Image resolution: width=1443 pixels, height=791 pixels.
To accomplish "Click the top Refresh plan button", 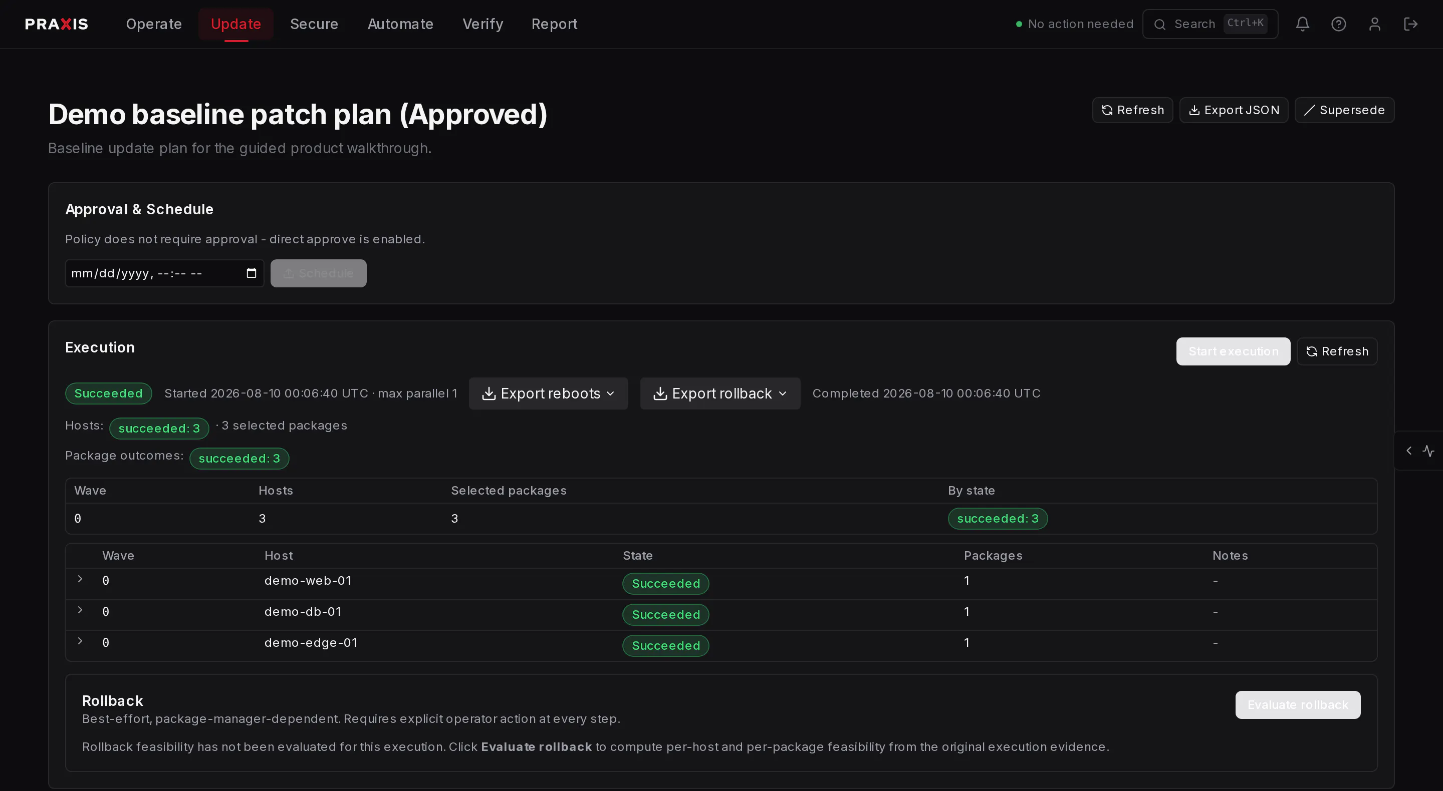I will [1132, 110].
